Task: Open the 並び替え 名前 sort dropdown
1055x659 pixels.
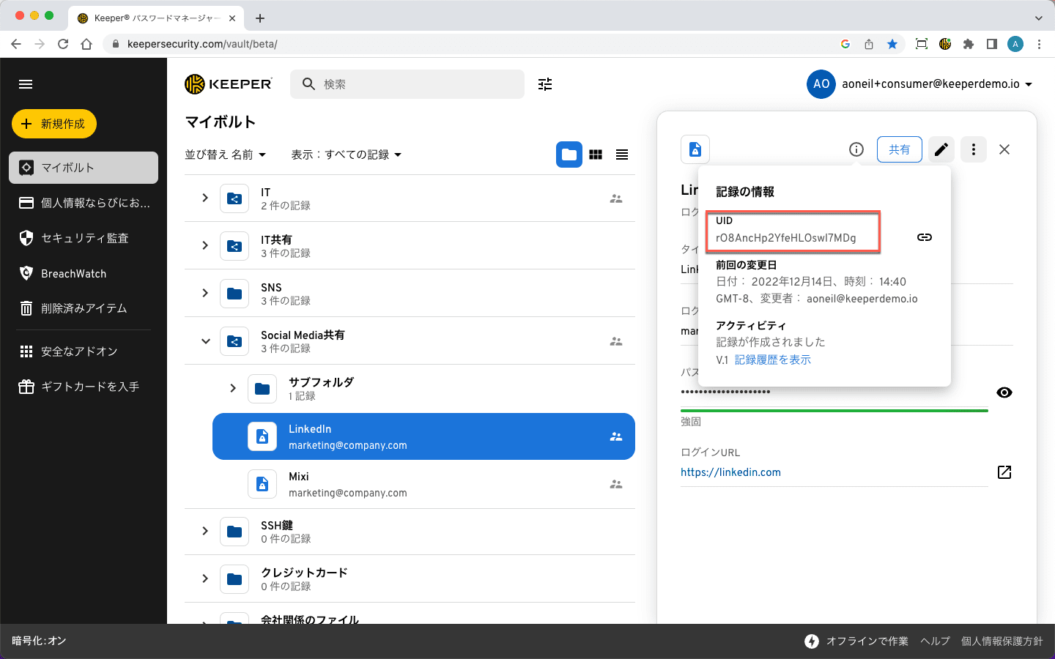Action: (225, 154)
